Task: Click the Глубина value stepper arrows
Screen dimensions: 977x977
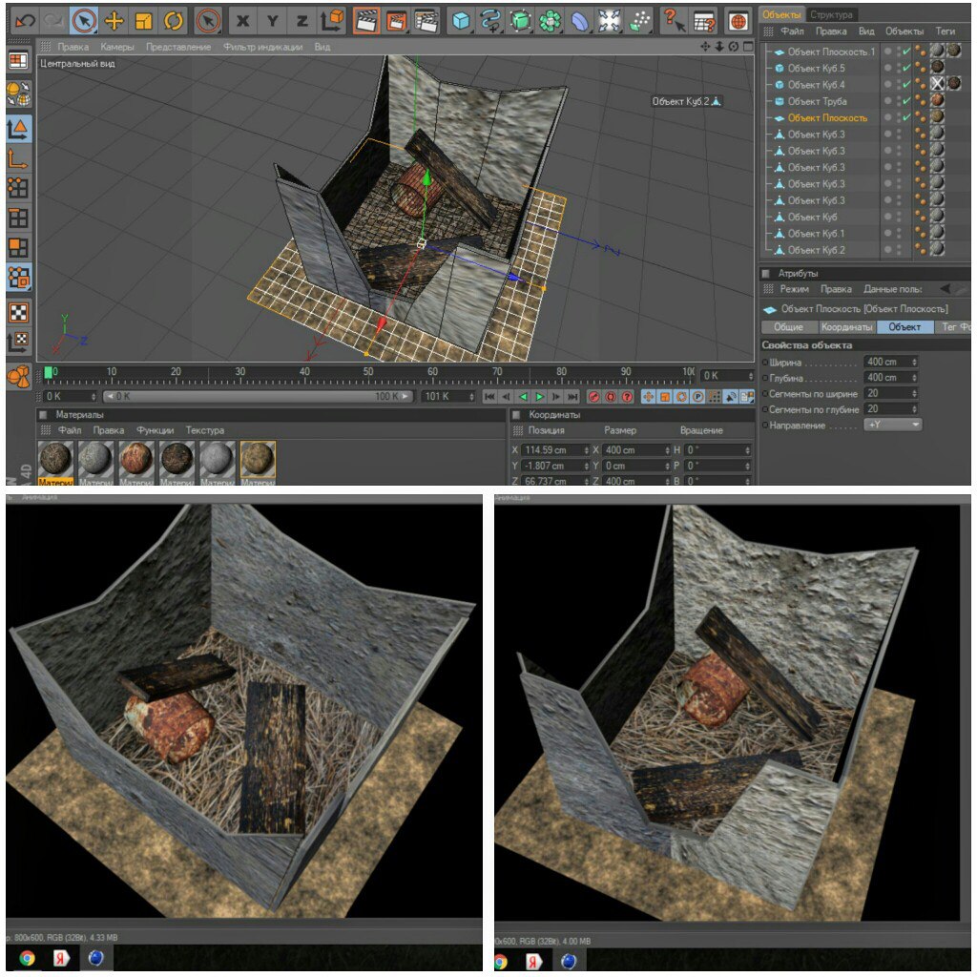Action: point(914,378)
